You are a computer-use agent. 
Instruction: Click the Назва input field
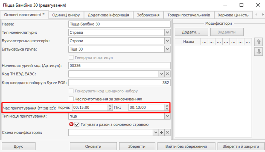[x=120, y=24]
